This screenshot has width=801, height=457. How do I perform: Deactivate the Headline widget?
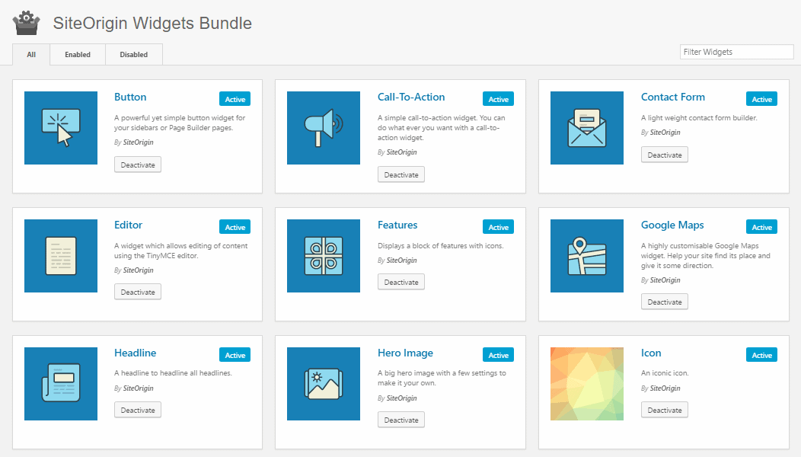click(x=138, y=410)
